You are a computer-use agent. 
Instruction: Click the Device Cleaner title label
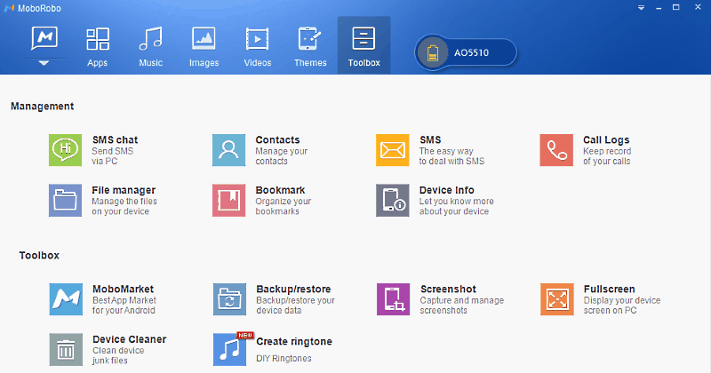tap(129, 339)
